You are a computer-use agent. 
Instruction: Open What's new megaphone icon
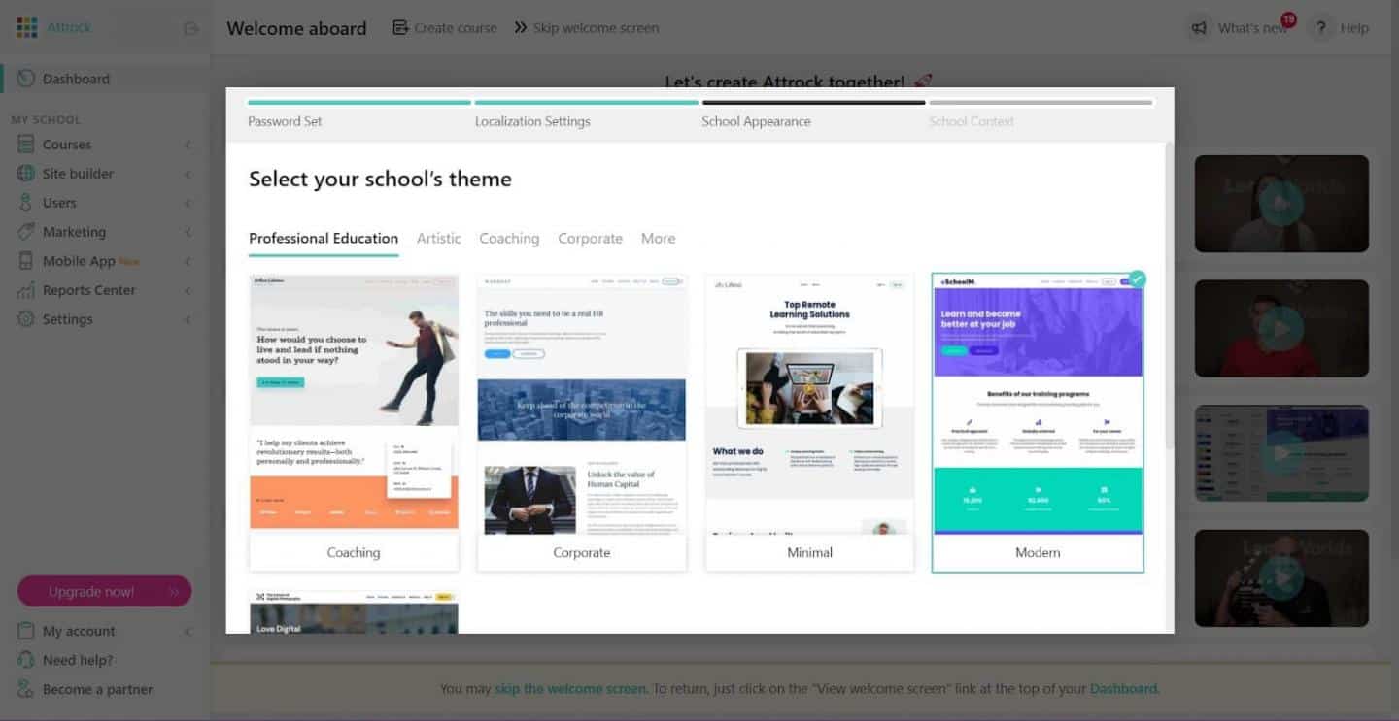[x=1200, y=28]
